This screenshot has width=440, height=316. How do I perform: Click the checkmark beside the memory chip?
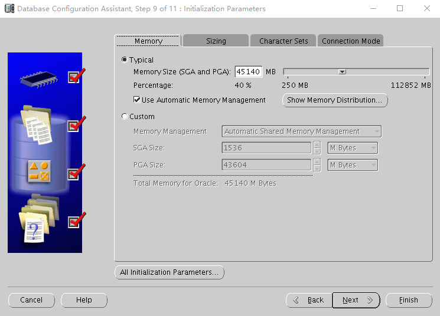[76, 76]
